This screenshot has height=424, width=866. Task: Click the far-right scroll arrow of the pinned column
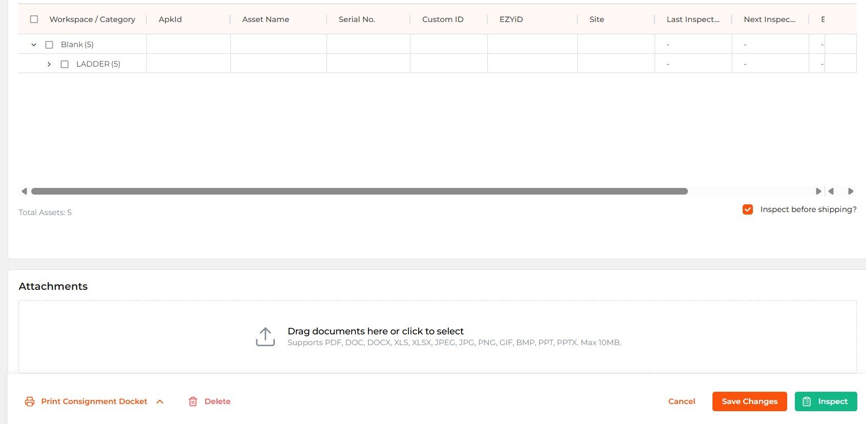pyautogui.click(x=851, y=192)
